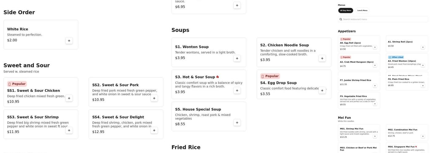This screenshot has width=430, height=153.
Task: Add SS4 Sweet & Sour Delight
Action: coord(154,130)
